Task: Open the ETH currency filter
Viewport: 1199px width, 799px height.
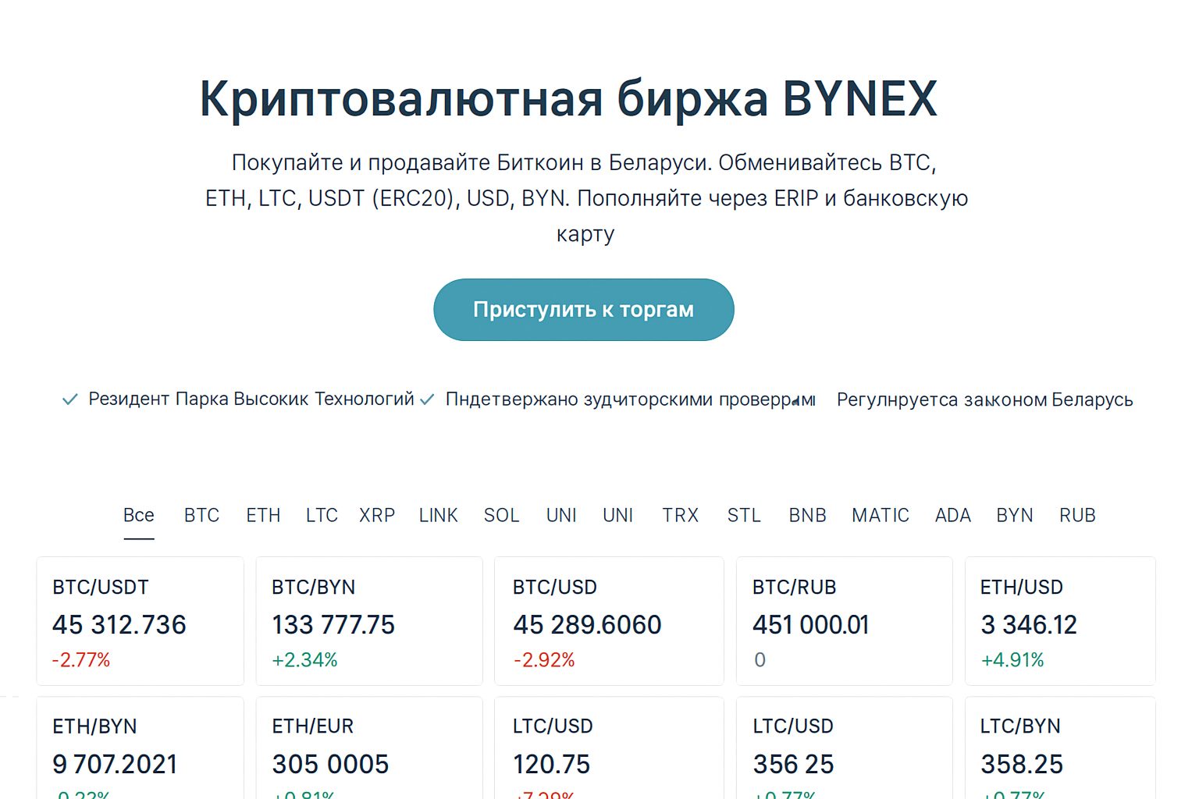Action: 263,515
